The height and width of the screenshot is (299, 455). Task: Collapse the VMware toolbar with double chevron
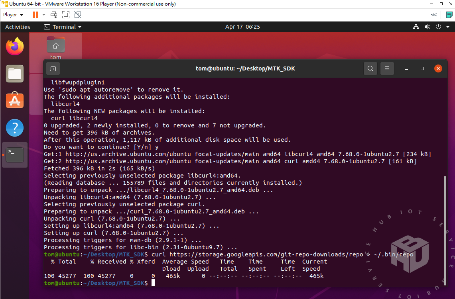(x=434, y=15)
